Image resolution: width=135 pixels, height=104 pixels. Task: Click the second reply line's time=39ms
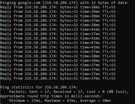pyautogui.click(x=90, y=12)
